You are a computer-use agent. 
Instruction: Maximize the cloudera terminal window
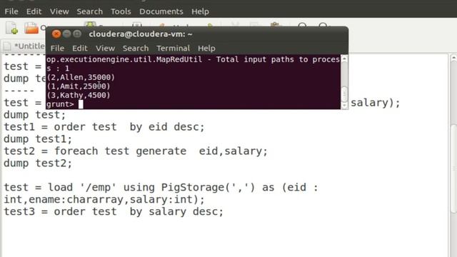click(x=77, y=34)
